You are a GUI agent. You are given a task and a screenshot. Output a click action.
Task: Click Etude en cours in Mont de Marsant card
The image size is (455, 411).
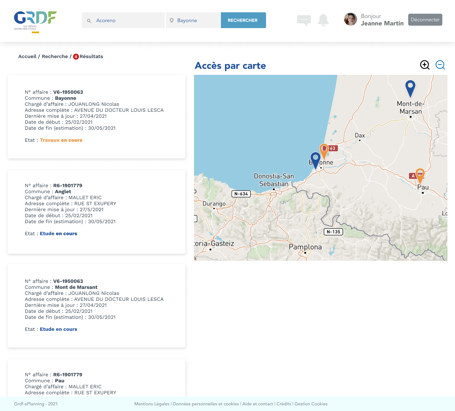[58, 329]
